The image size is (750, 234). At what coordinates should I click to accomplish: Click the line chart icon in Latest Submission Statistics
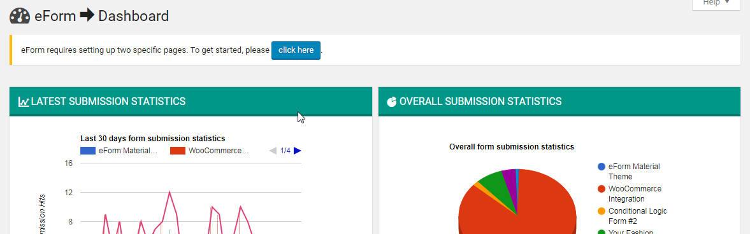[x=24, y=101]
